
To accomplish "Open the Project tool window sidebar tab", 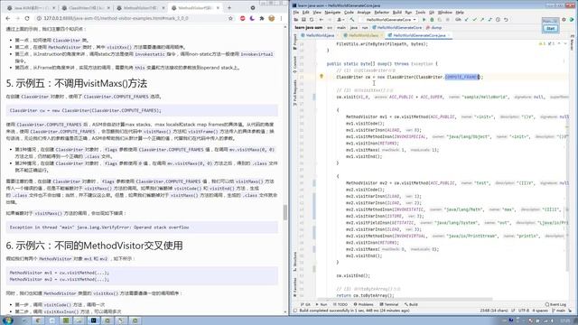I will pyautogui.click(x=295, y=42).
